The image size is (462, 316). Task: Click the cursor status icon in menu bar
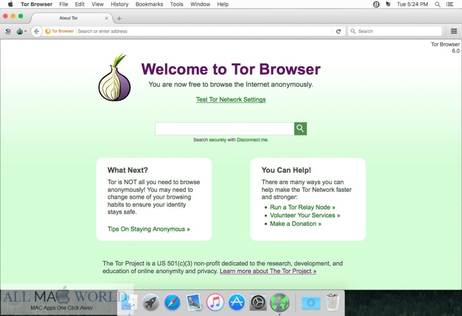(x=388, y=4)
